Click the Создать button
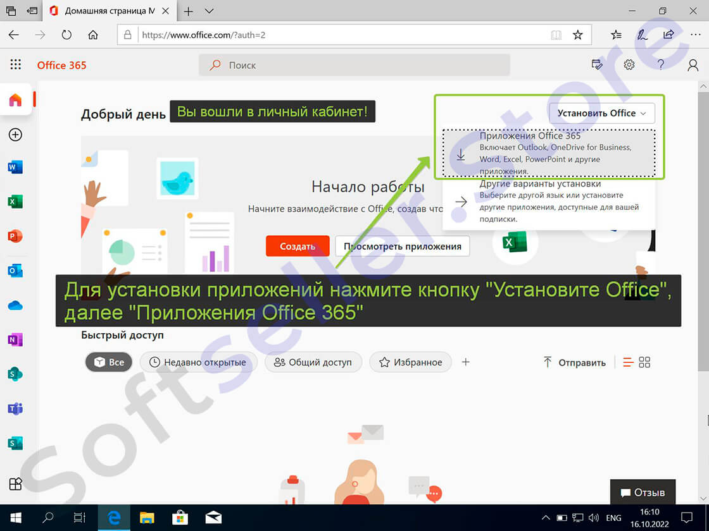Image resolution: width=709 pixels, height=531 pixels. click(x=298, y=247)
